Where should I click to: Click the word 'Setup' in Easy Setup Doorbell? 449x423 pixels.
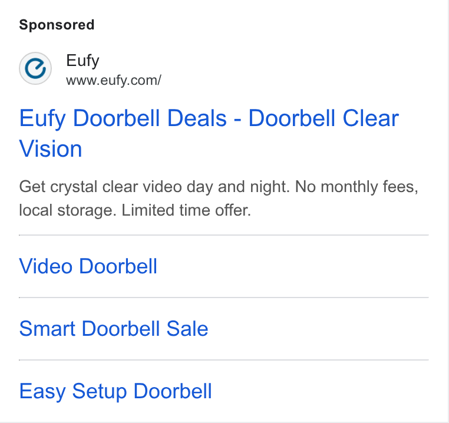[x=100, y=391]
